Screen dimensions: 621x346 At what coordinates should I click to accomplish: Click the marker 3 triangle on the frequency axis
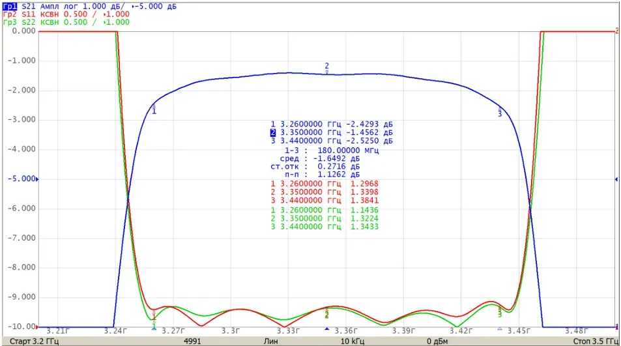pyautogui.click(x=500, y=329)
